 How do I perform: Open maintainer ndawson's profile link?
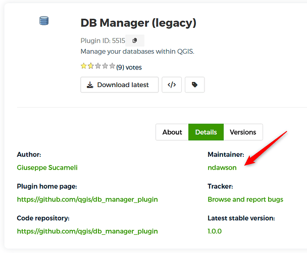click(x=222, y=167)
